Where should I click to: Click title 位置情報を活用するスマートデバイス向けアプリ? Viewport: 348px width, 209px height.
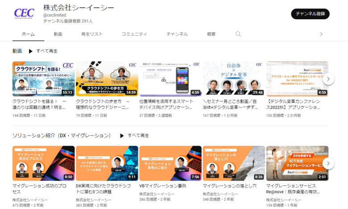[166, 104]
